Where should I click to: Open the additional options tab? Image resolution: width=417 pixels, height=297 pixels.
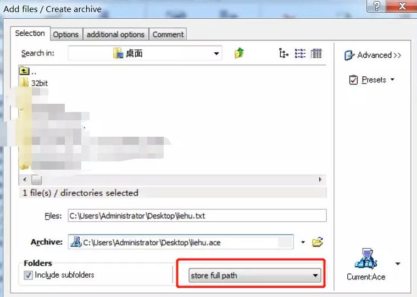coord(116,34)
